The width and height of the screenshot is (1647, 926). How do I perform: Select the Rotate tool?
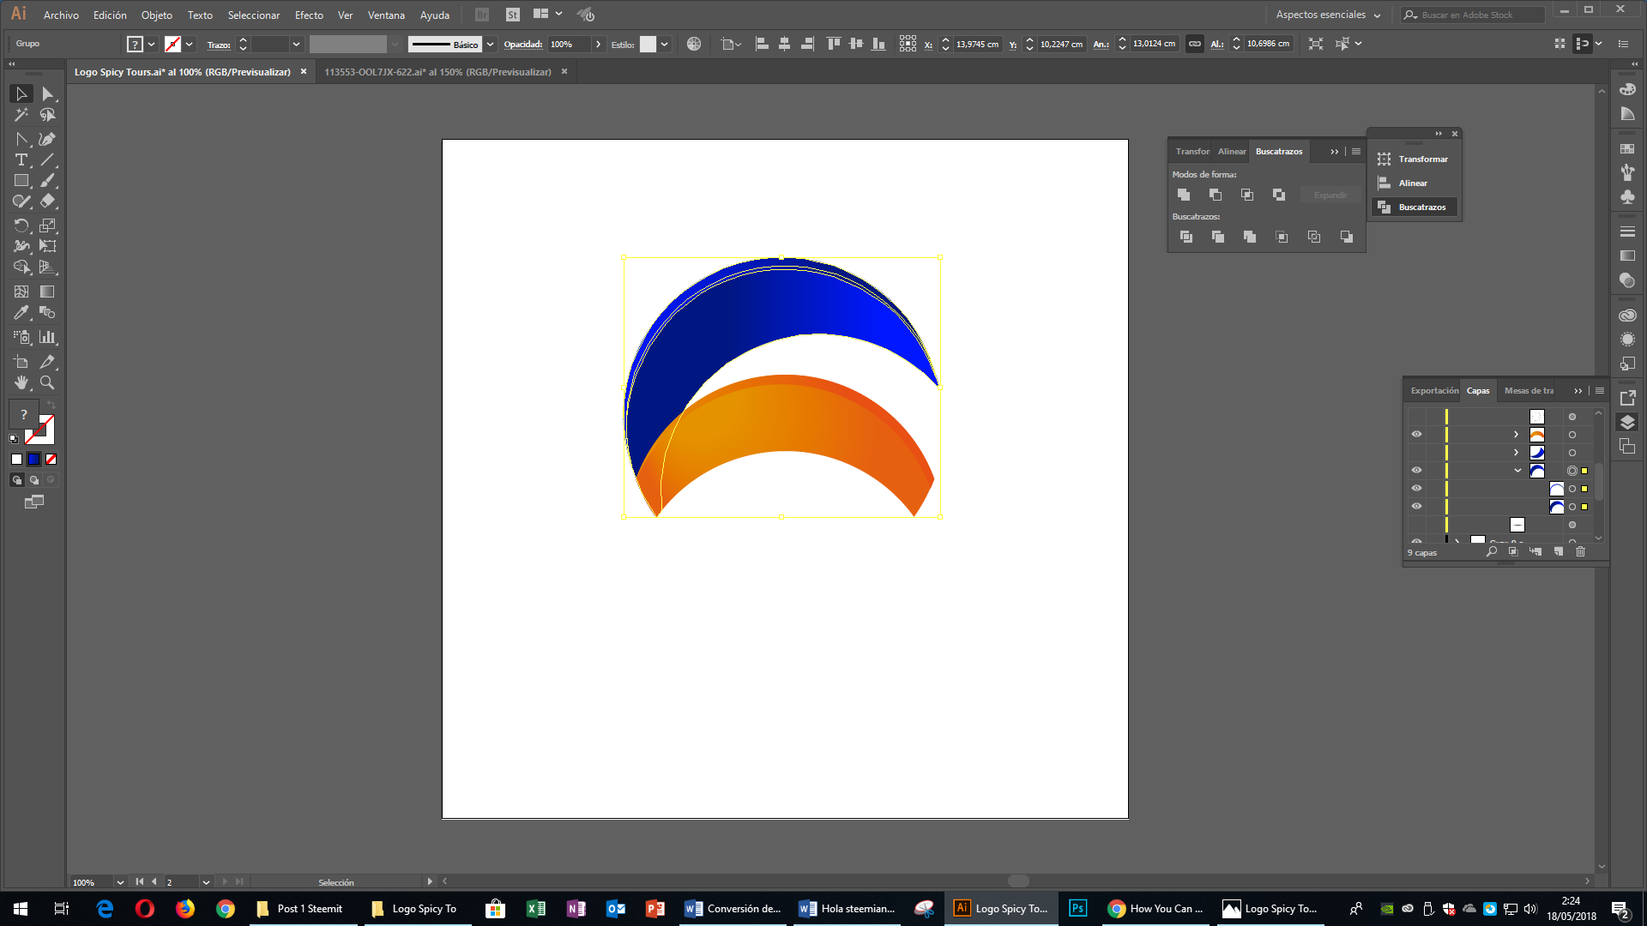(21, 225)
